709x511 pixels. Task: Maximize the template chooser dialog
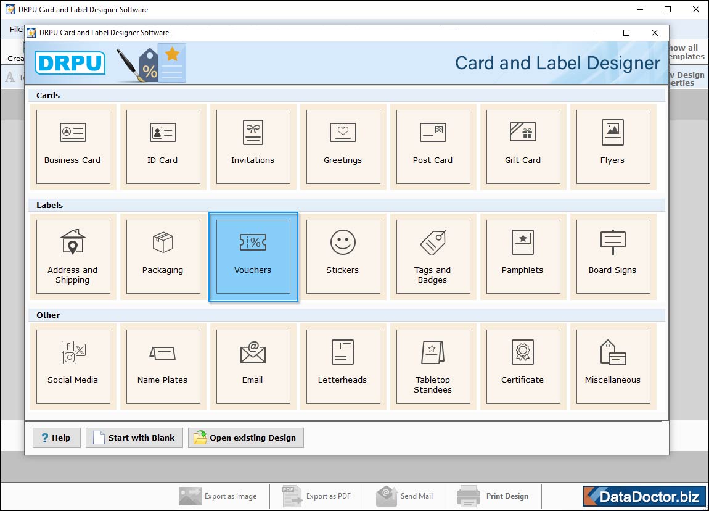626,33
